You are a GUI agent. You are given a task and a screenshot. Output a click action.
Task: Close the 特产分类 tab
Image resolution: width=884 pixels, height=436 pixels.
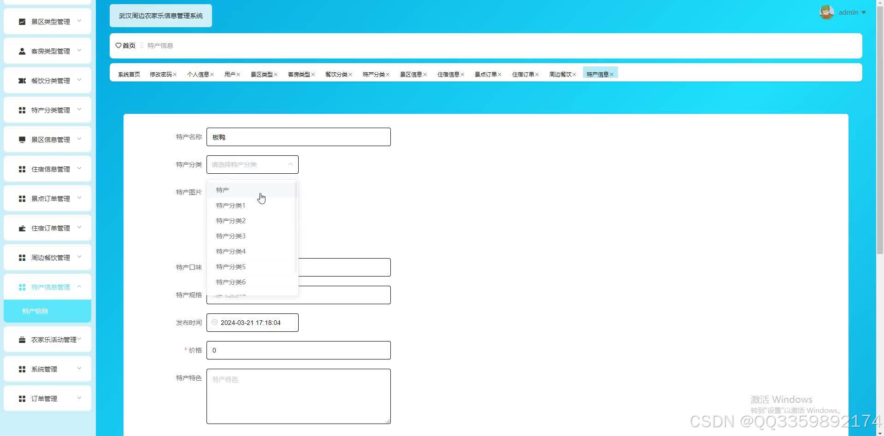[388, 75]
